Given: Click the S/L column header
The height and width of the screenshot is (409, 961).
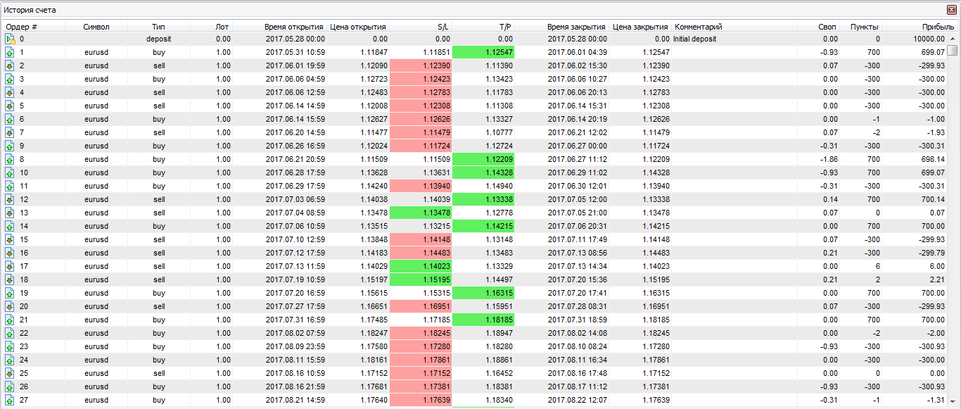Looking at the screenshot, I should (443, 27).
